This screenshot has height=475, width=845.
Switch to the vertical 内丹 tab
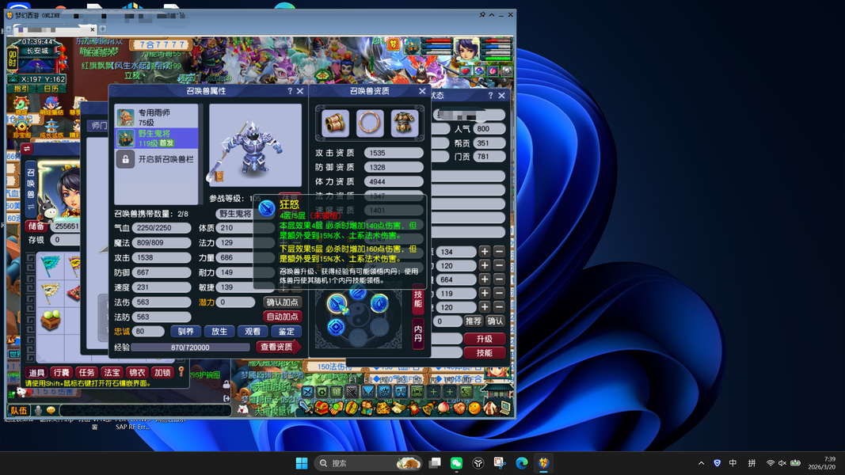[418, 333]
